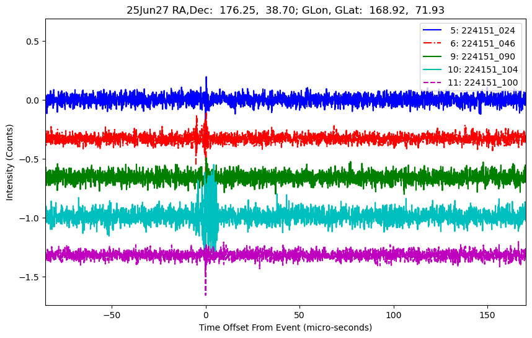Click the y-axis tick label '0.5'
The image size is (532, 338).
33,42
